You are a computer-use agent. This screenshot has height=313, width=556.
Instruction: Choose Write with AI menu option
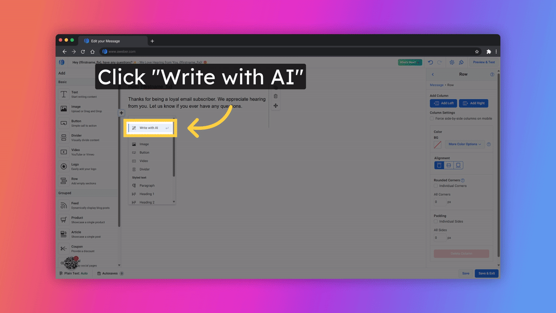149,128
